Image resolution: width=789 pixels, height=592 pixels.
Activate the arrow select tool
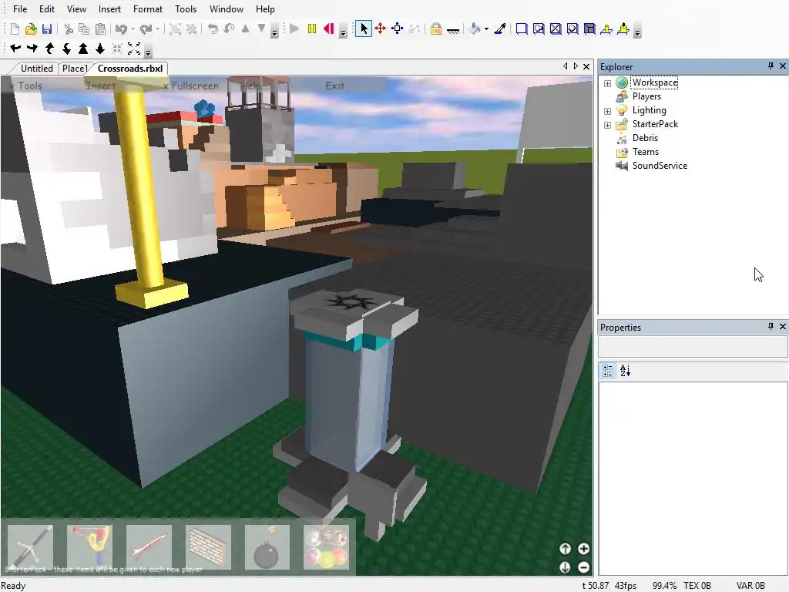click(x=364, y=29)
